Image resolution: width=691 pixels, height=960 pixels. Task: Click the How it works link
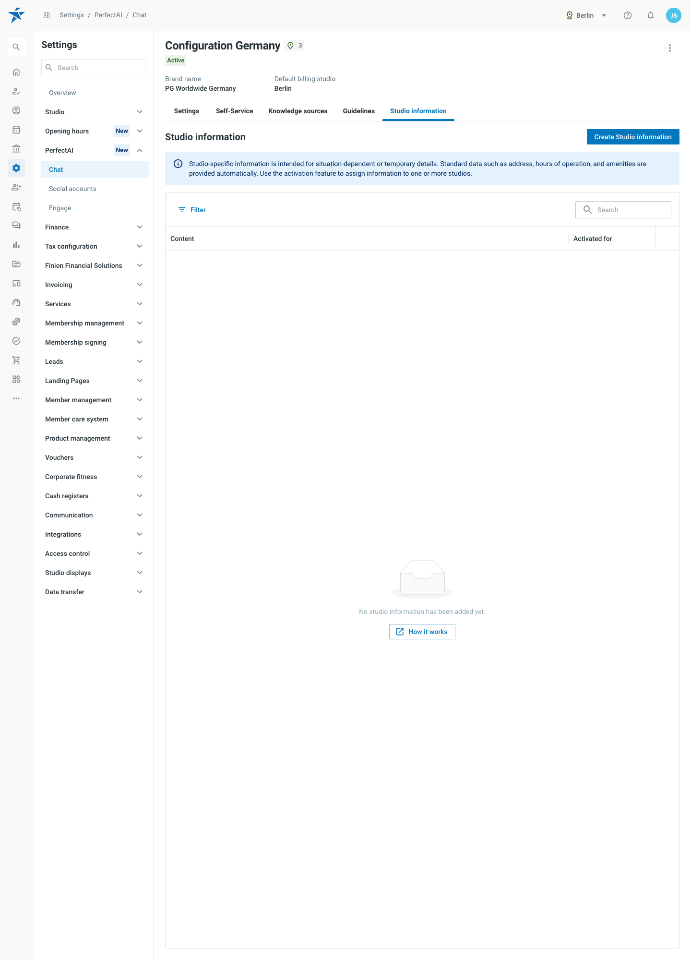(x=422, y=632)
